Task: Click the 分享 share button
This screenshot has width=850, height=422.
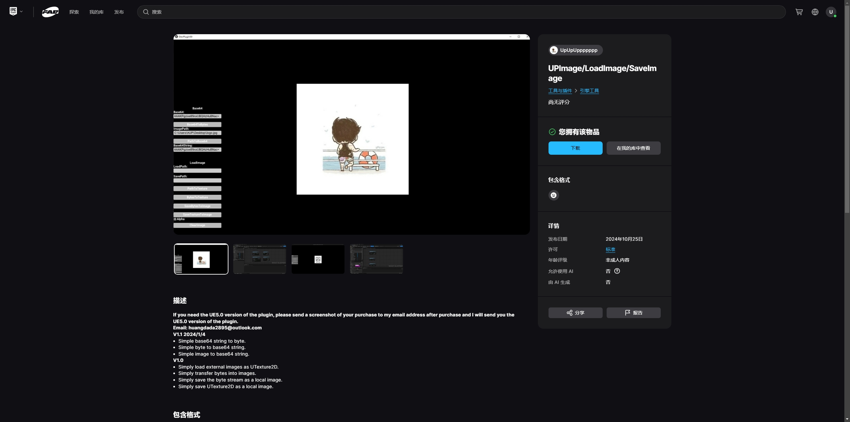Action: [575, 313]
